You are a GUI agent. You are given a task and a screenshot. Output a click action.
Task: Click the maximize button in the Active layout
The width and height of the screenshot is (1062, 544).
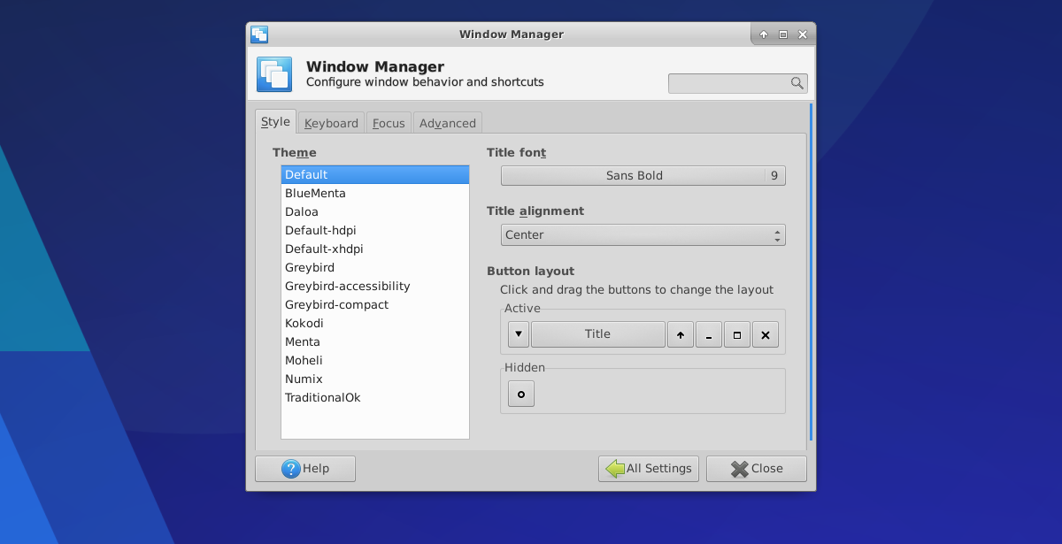736,334
